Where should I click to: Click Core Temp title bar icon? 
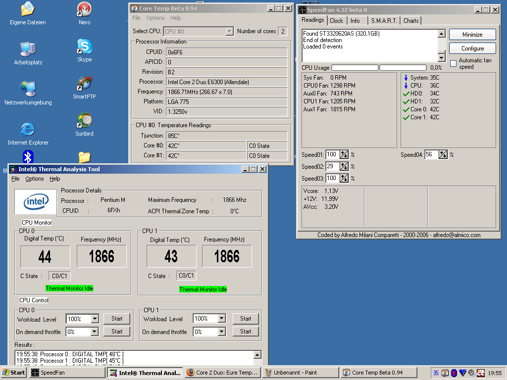click(x=135, y=8)
